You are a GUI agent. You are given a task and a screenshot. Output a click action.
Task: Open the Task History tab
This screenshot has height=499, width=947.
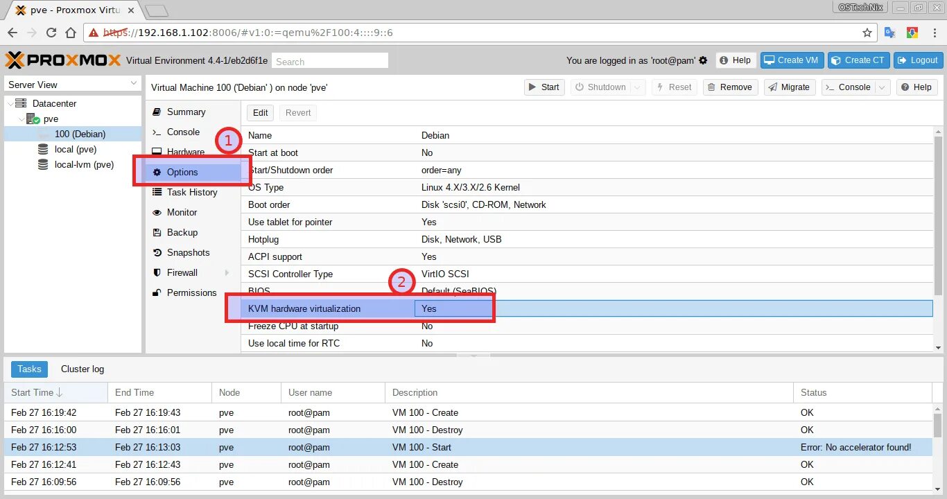(192, 192)
